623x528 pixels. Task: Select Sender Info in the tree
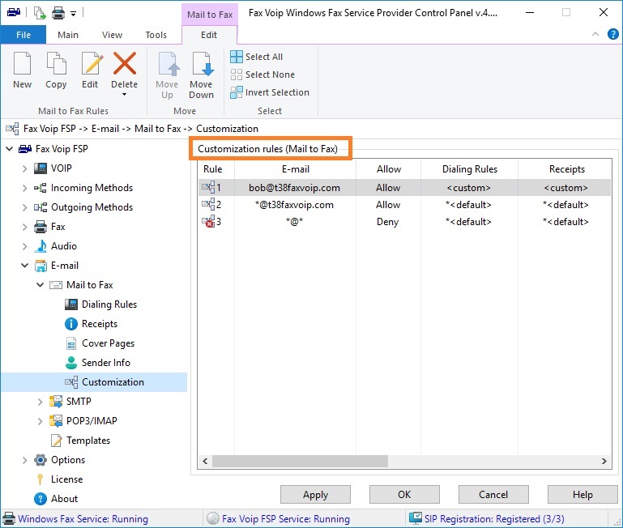coord(105,363)
